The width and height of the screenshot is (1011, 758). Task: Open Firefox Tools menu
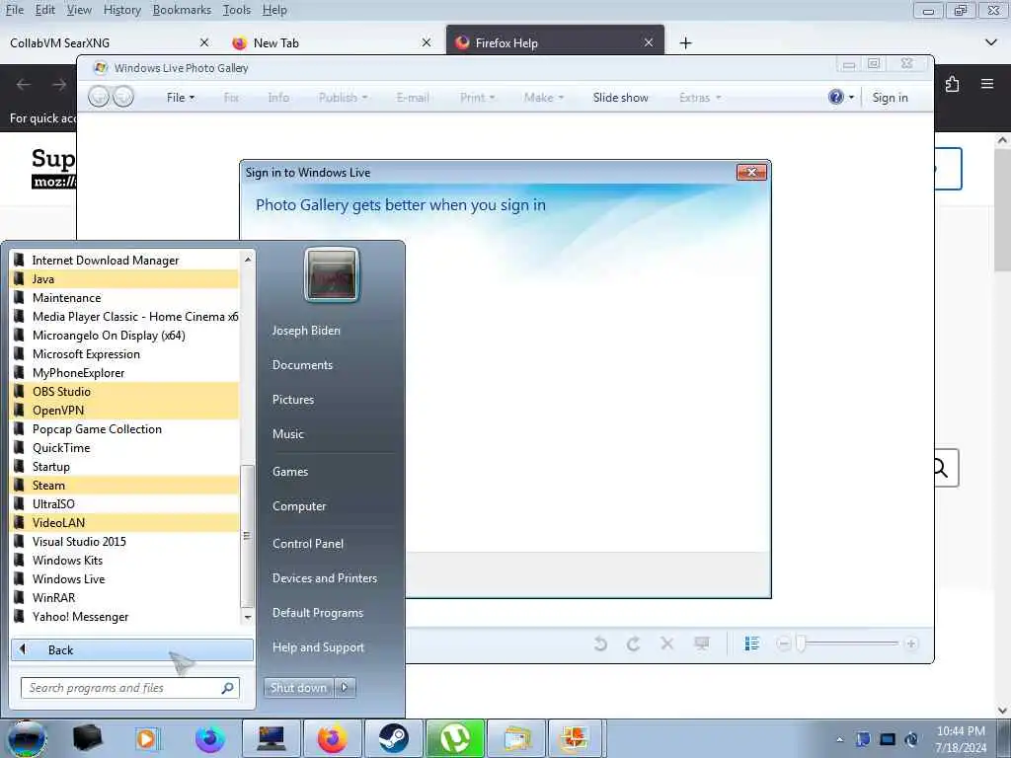point(237,10)
